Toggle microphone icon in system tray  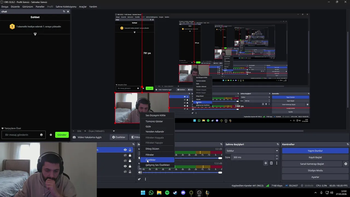321,193
